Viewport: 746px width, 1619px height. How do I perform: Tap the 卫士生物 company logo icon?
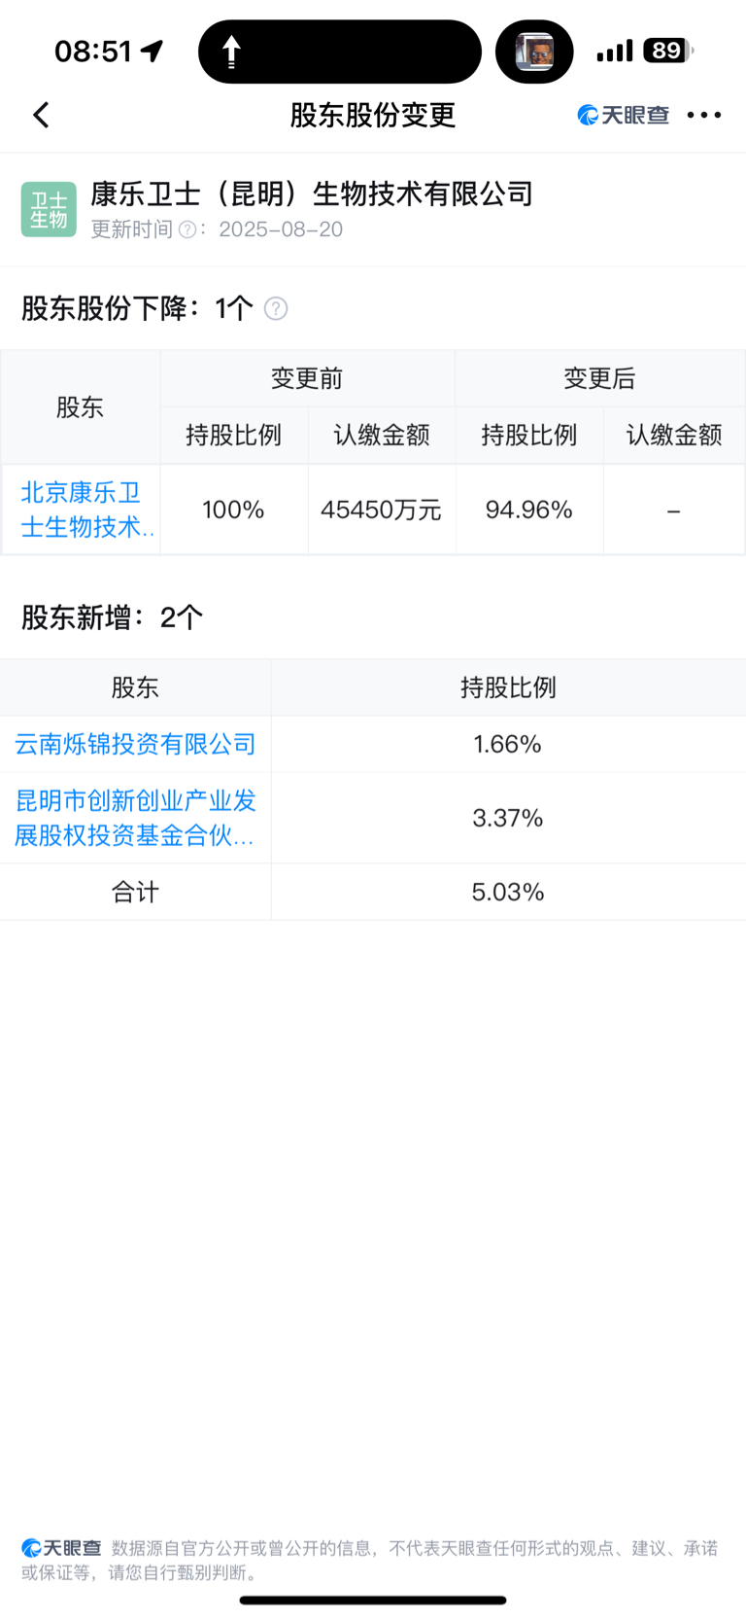point(49,210)
